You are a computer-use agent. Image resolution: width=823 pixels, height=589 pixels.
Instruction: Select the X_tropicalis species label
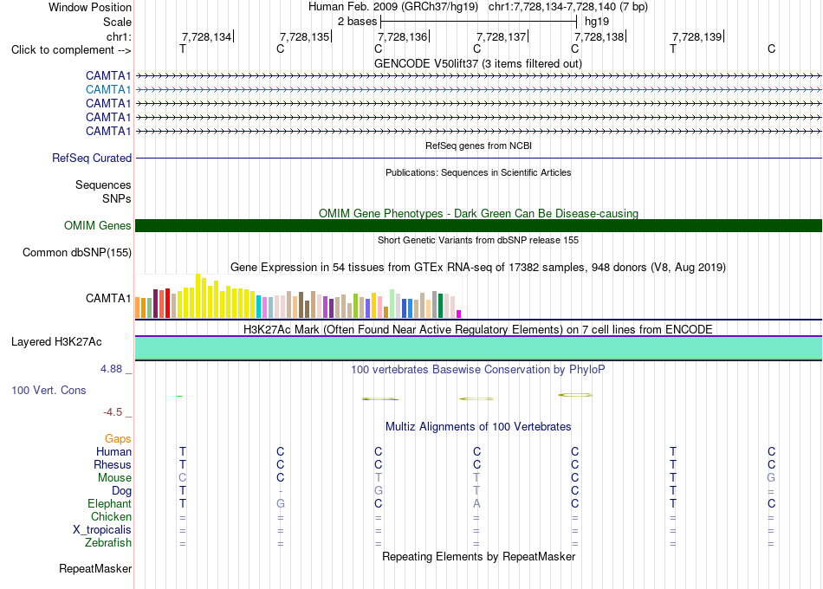pyautogui.click(x=102, y=530)
